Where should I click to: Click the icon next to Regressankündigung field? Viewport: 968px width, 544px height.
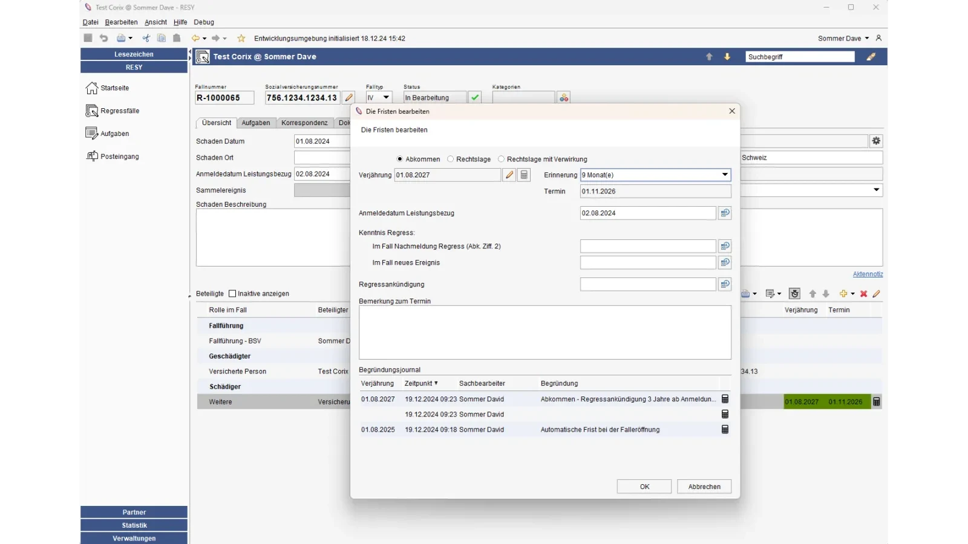point(725,284)
